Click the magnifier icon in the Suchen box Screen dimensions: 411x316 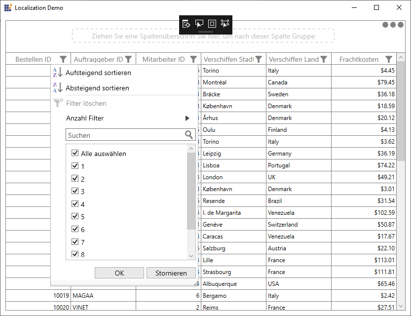189,134
